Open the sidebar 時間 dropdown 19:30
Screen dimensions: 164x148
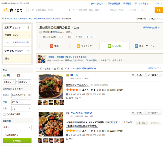point(21,102)
